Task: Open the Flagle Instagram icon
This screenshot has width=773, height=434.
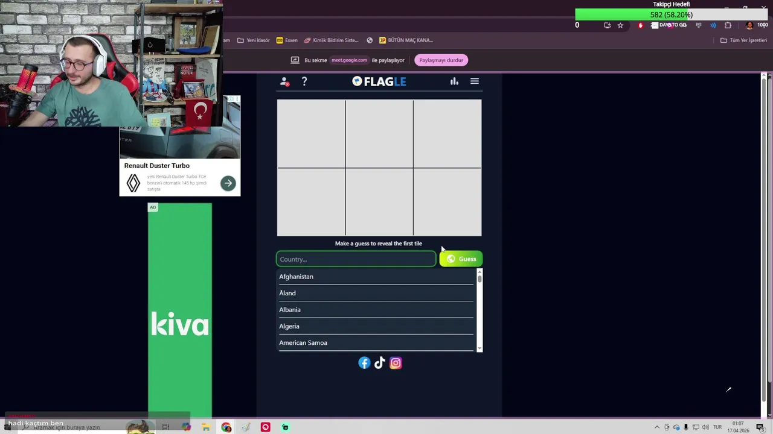Action: click(x=396, y=363)
